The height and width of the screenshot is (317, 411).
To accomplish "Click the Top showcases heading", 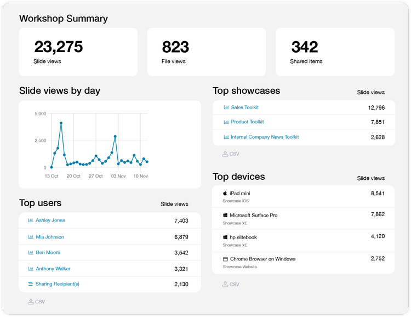I will tap(247, 91).
